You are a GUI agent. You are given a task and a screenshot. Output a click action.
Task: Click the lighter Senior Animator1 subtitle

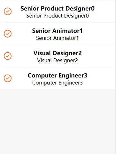tap(57, 38)
